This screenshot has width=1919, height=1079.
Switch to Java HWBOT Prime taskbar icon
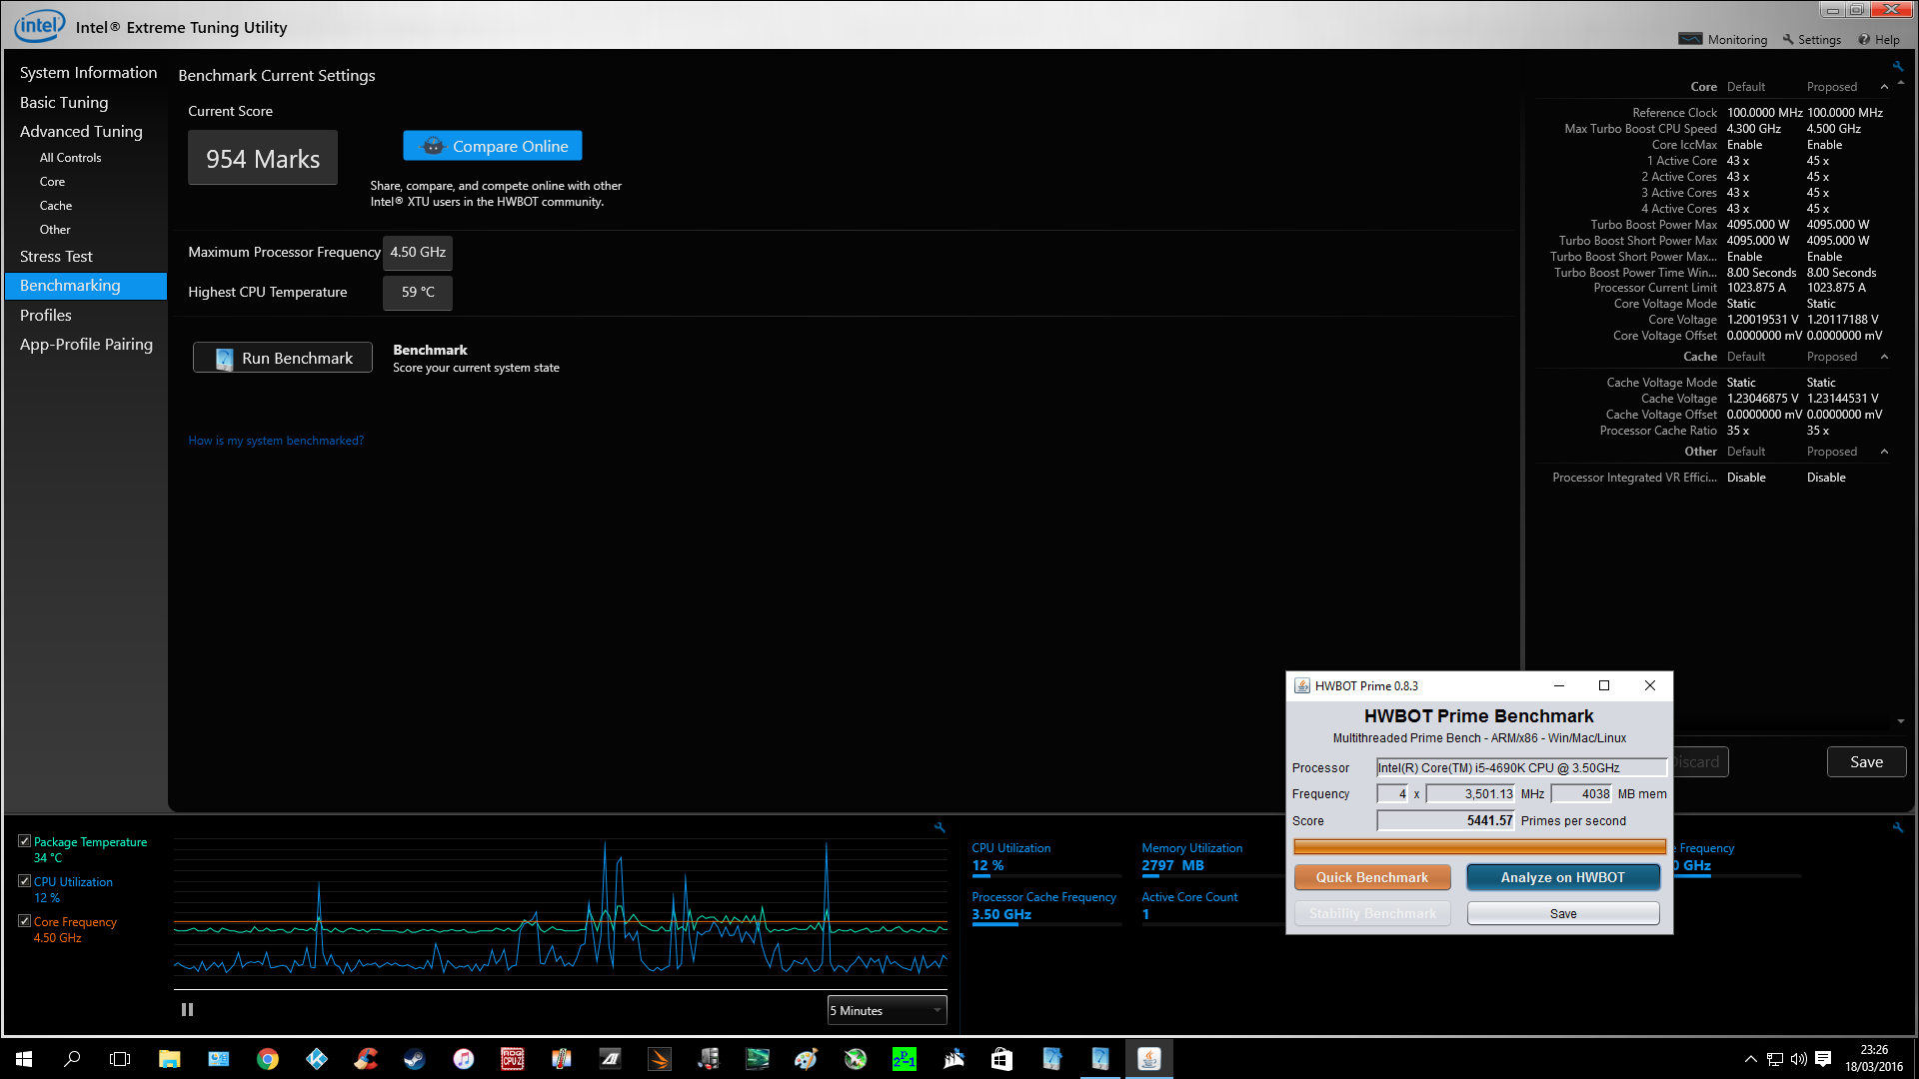tap(1149, 1059)
